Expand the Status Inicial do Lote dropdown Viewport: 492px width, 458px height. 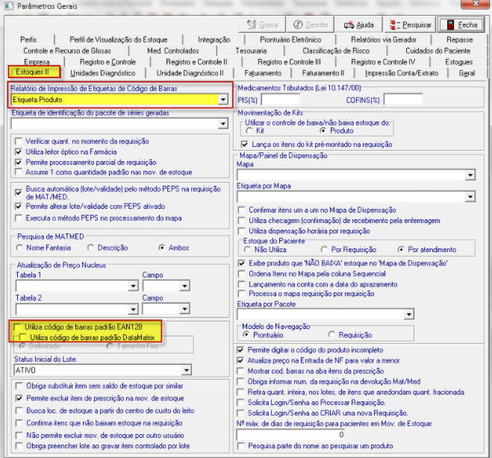pyautogui.click(x=187, y=370)
